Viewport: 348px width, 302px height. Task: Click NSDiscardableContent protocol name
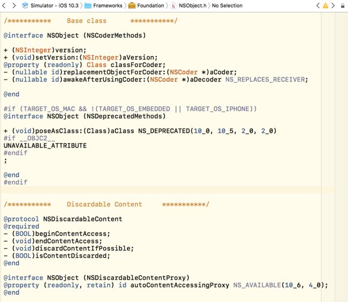pos(82,219)
